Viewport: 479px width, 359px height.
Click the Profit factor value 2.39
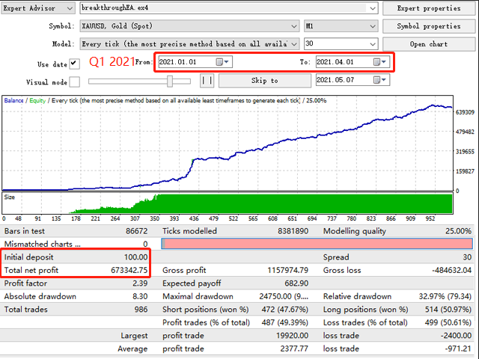(140, 283)
